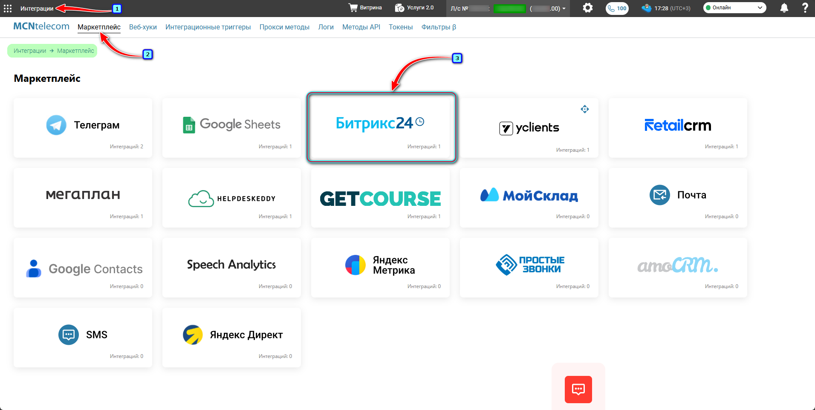Open the Токены tab
This screenshot has height=410, width=815.
(401, 27)
